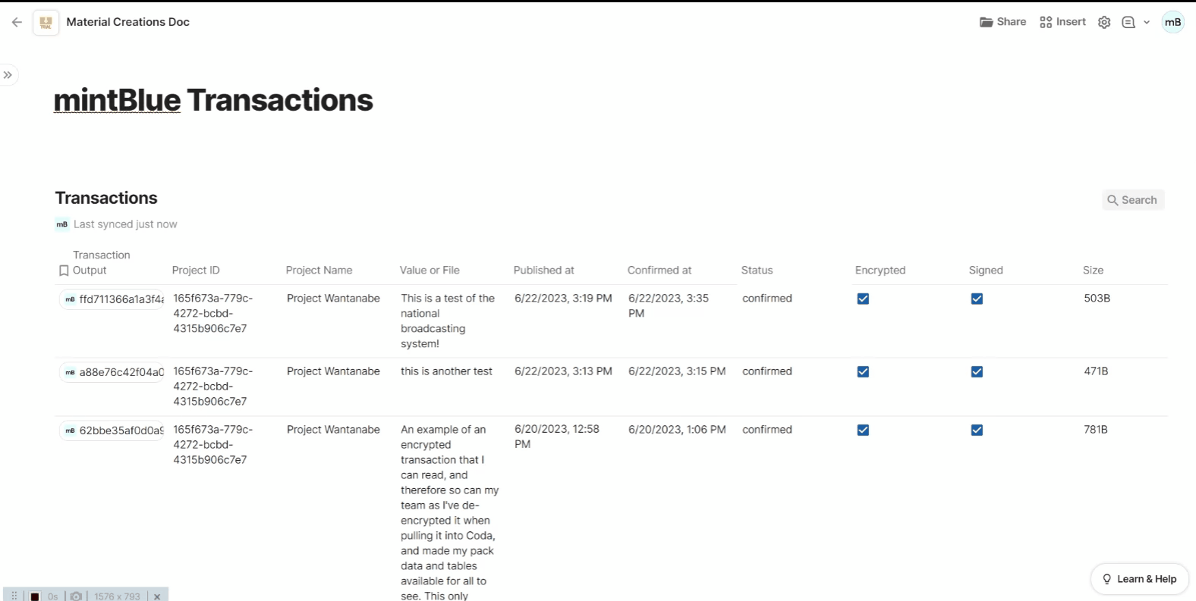Screen dimensions: 1196x601
Task: Select the cell 6/22/2023, 3:13 PM
Action: [x=563, y=371]
